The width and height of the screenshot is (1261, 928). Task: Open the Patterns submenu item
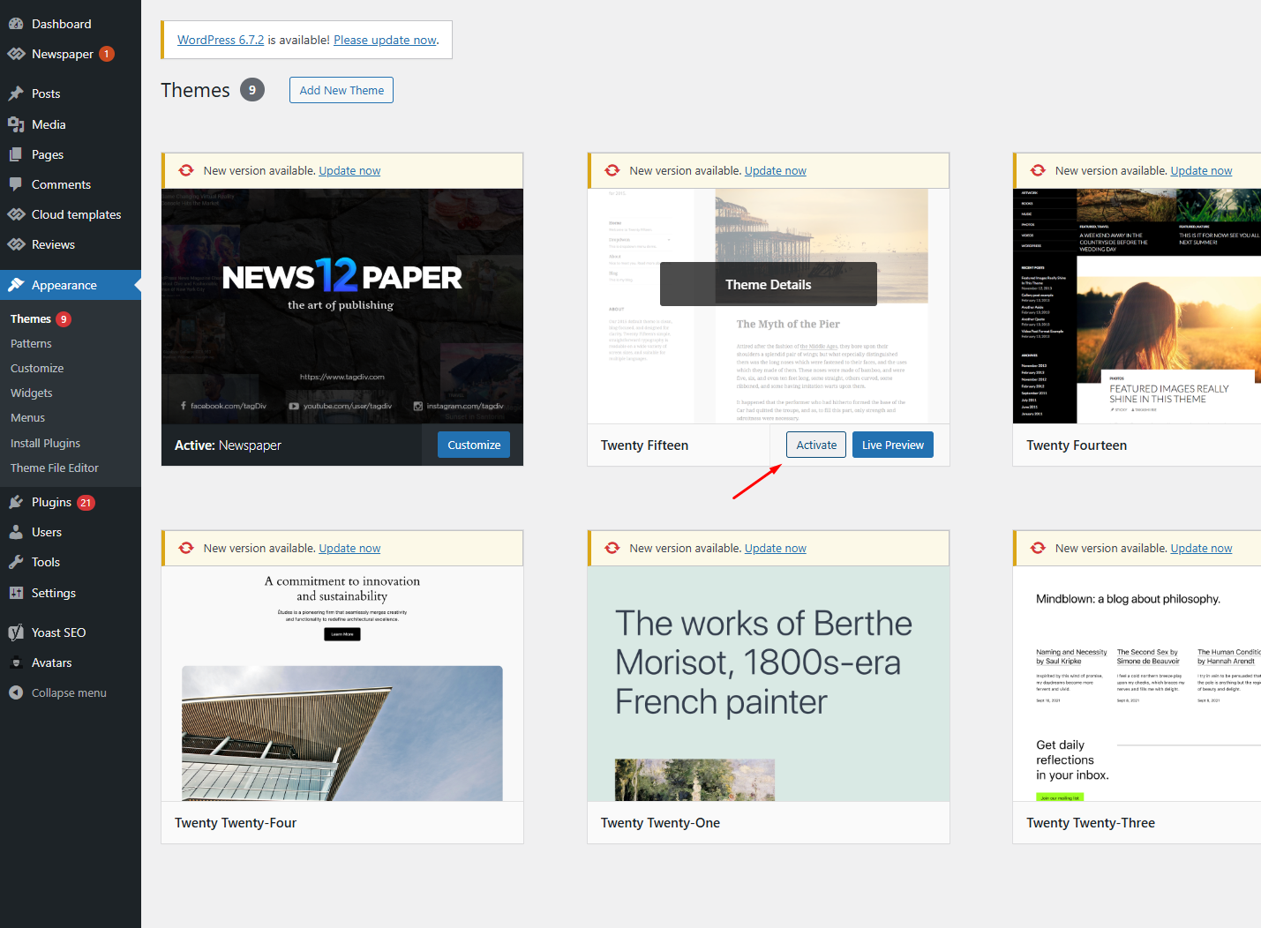pyautogui.click(x=31, y=343)
